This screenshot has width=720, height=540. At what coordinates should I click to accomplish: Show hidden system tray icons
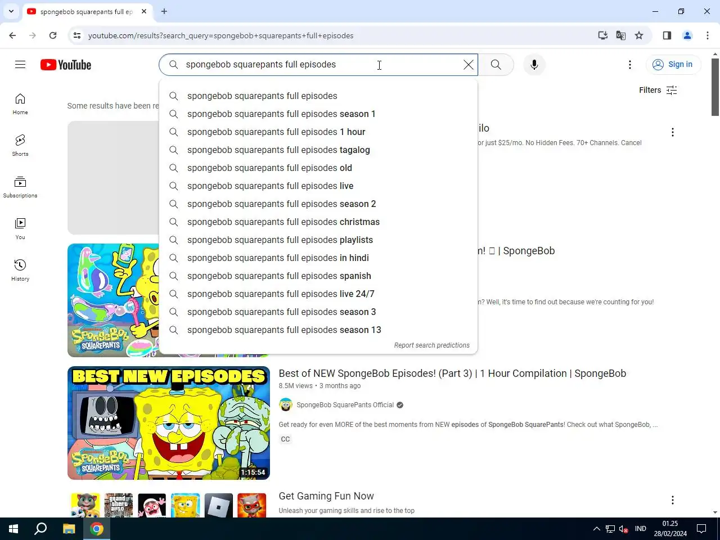click(x=596, y=529)
